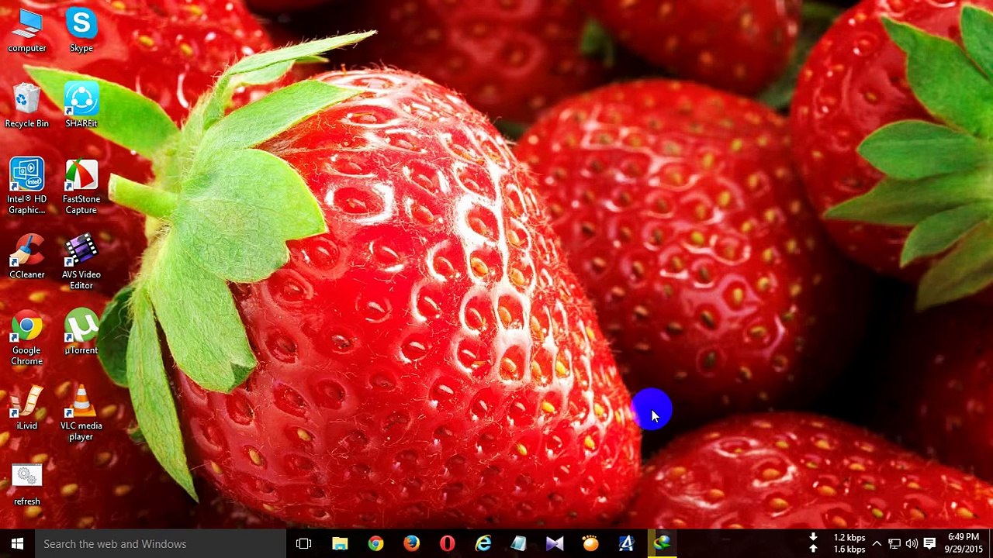Image resolution: width=993 pixels, height=558 pixels.
Task: Open the network status tray icon
Action: coord(894,543)
